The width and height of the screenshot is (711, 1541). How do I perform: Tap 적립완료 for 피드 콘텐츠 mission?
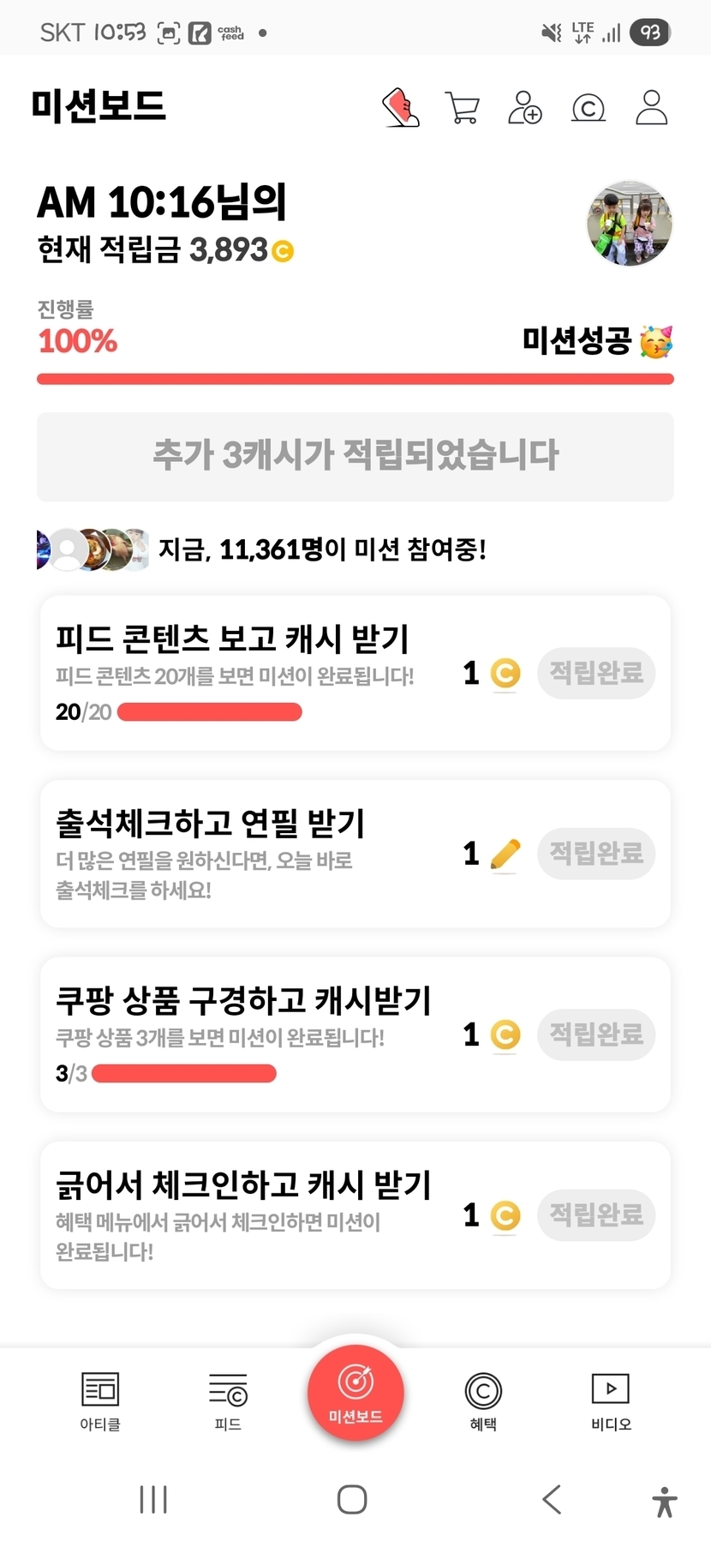pyautogui.click(x=596, y=673)
